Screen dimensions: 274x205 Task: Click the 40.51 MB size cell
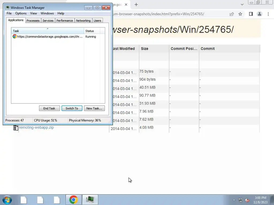(x=147, y=87)
